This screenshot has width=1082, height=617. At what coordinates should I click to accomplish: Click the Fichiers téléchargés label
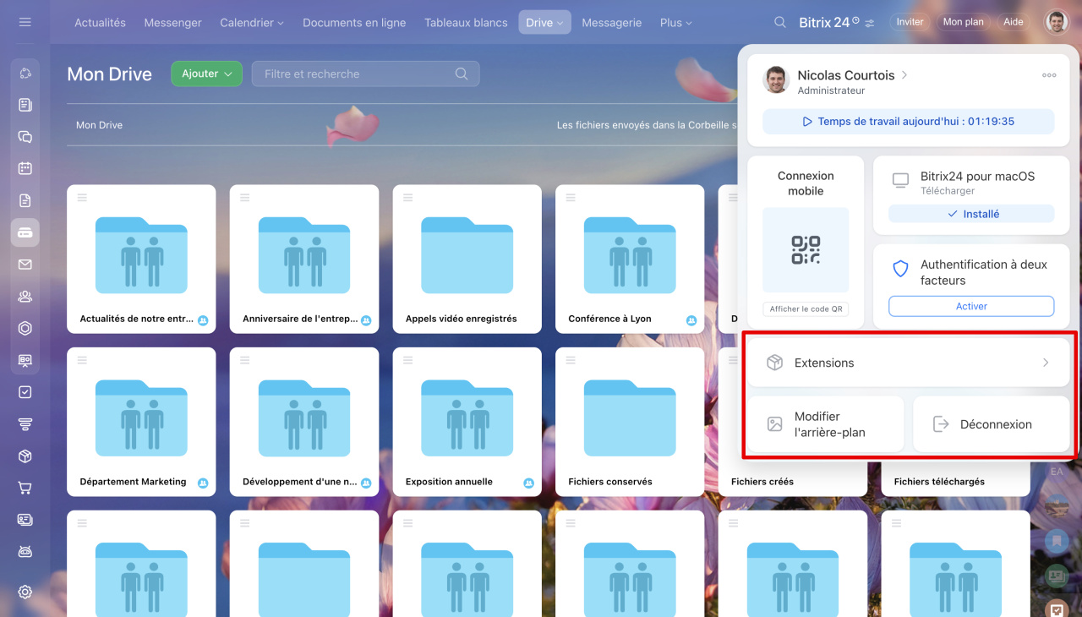pos(939,482)
